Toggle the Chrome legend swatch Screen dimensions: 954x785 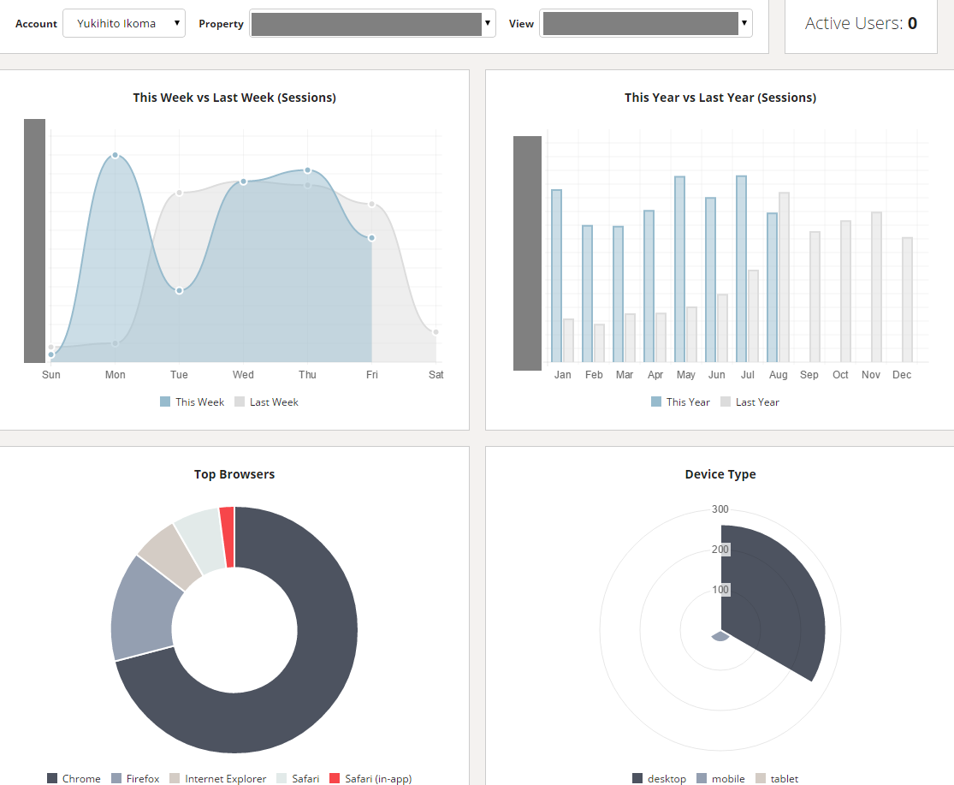pos(52,778)
